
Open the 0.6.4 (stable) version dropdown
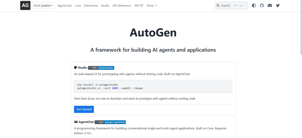click(43, 6)
